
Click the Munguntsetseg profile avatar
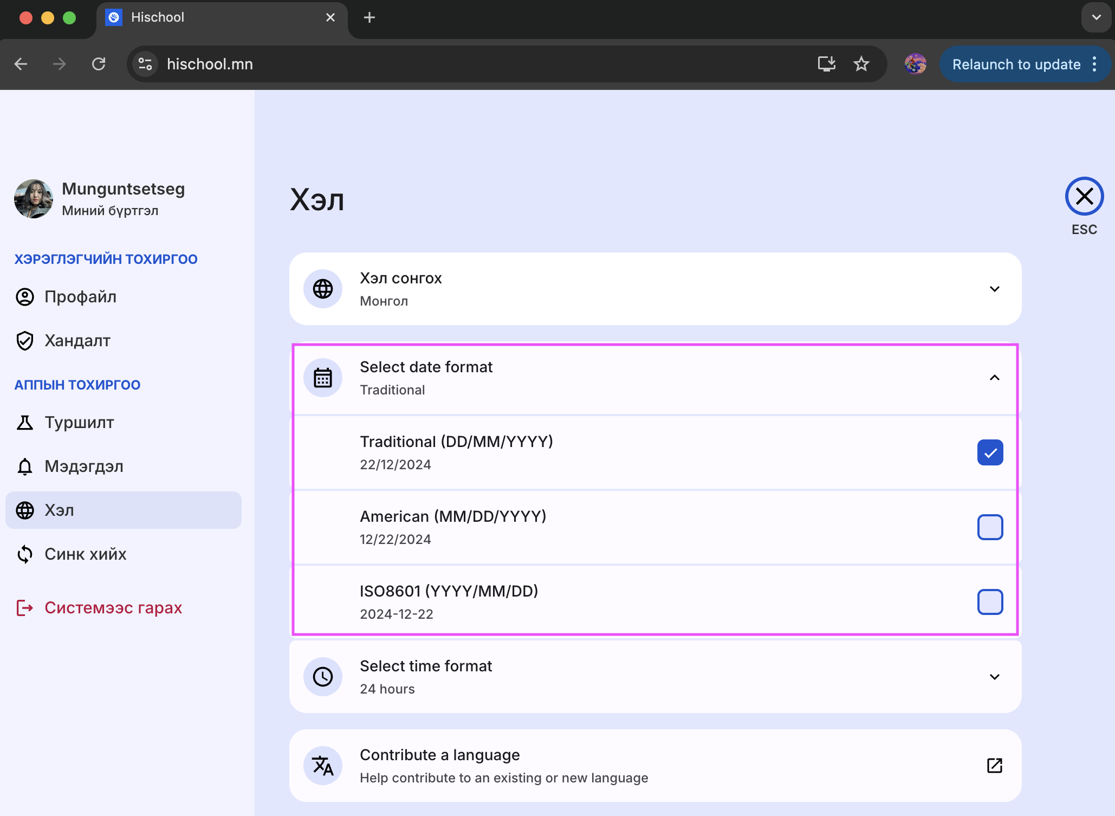34,199
